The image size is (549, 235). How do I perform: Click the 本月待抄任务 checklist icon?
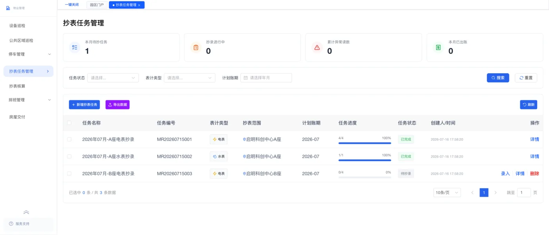tap(75, 47)
